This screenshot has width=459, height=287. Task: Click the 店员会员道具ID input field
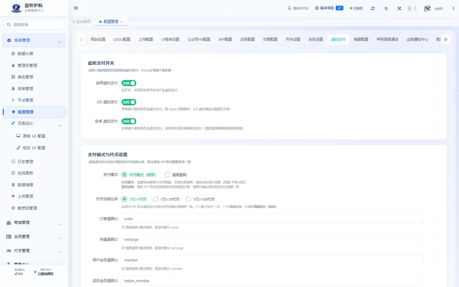pyautogui.click(x=272, y=281)
